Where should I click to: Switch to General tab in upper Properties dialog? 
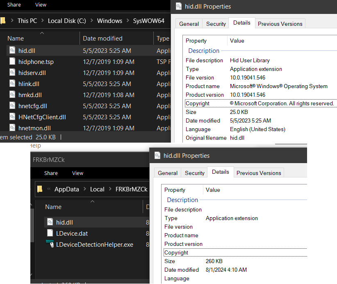coord(189,24)
